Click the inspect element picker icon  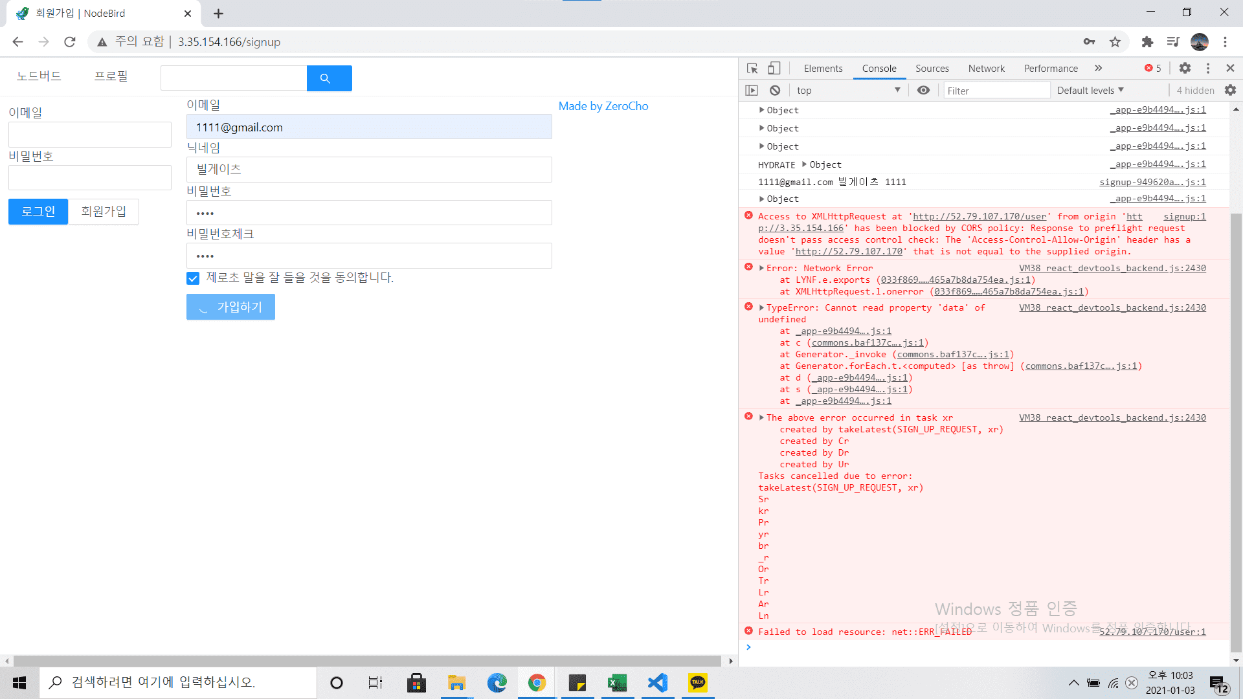coord(752,68)
